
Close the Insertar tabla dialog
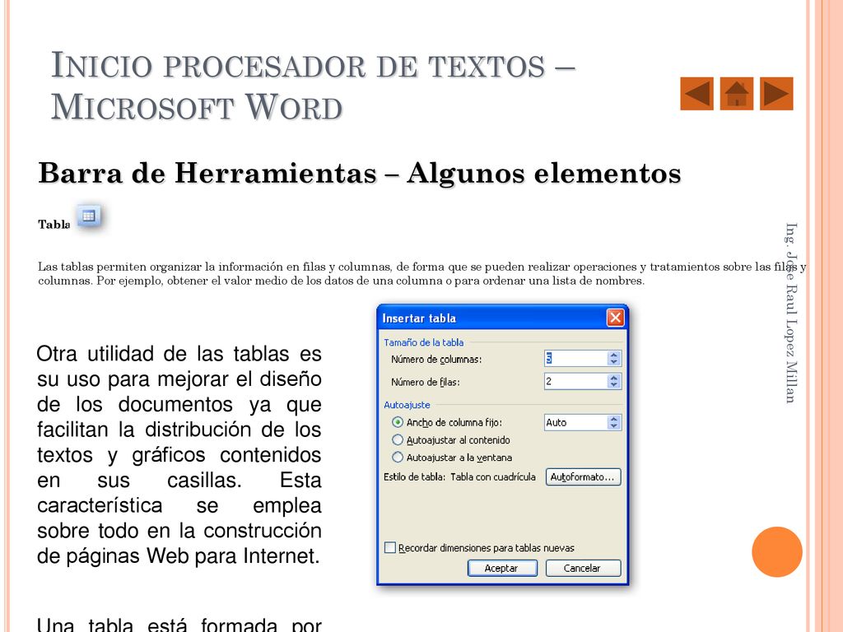coord(615,318)
